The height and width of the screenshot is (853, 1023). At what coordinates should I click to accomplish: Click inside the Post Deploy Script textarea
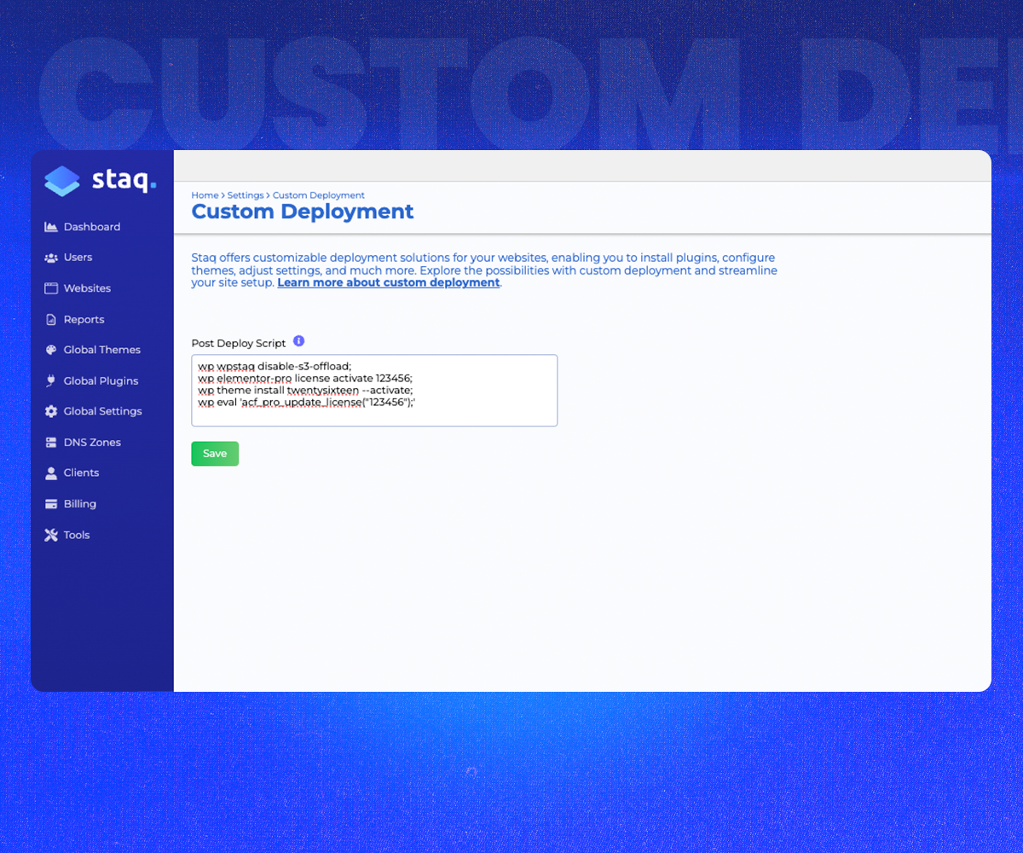point(373,390)
